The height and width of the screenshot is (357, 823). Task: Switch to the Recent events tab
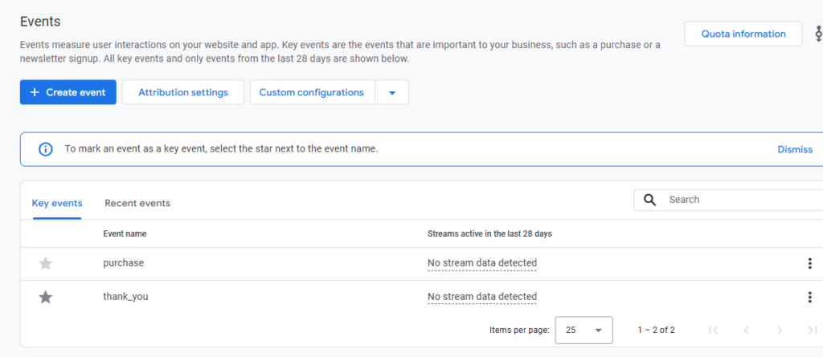click(x=137, y=203)
